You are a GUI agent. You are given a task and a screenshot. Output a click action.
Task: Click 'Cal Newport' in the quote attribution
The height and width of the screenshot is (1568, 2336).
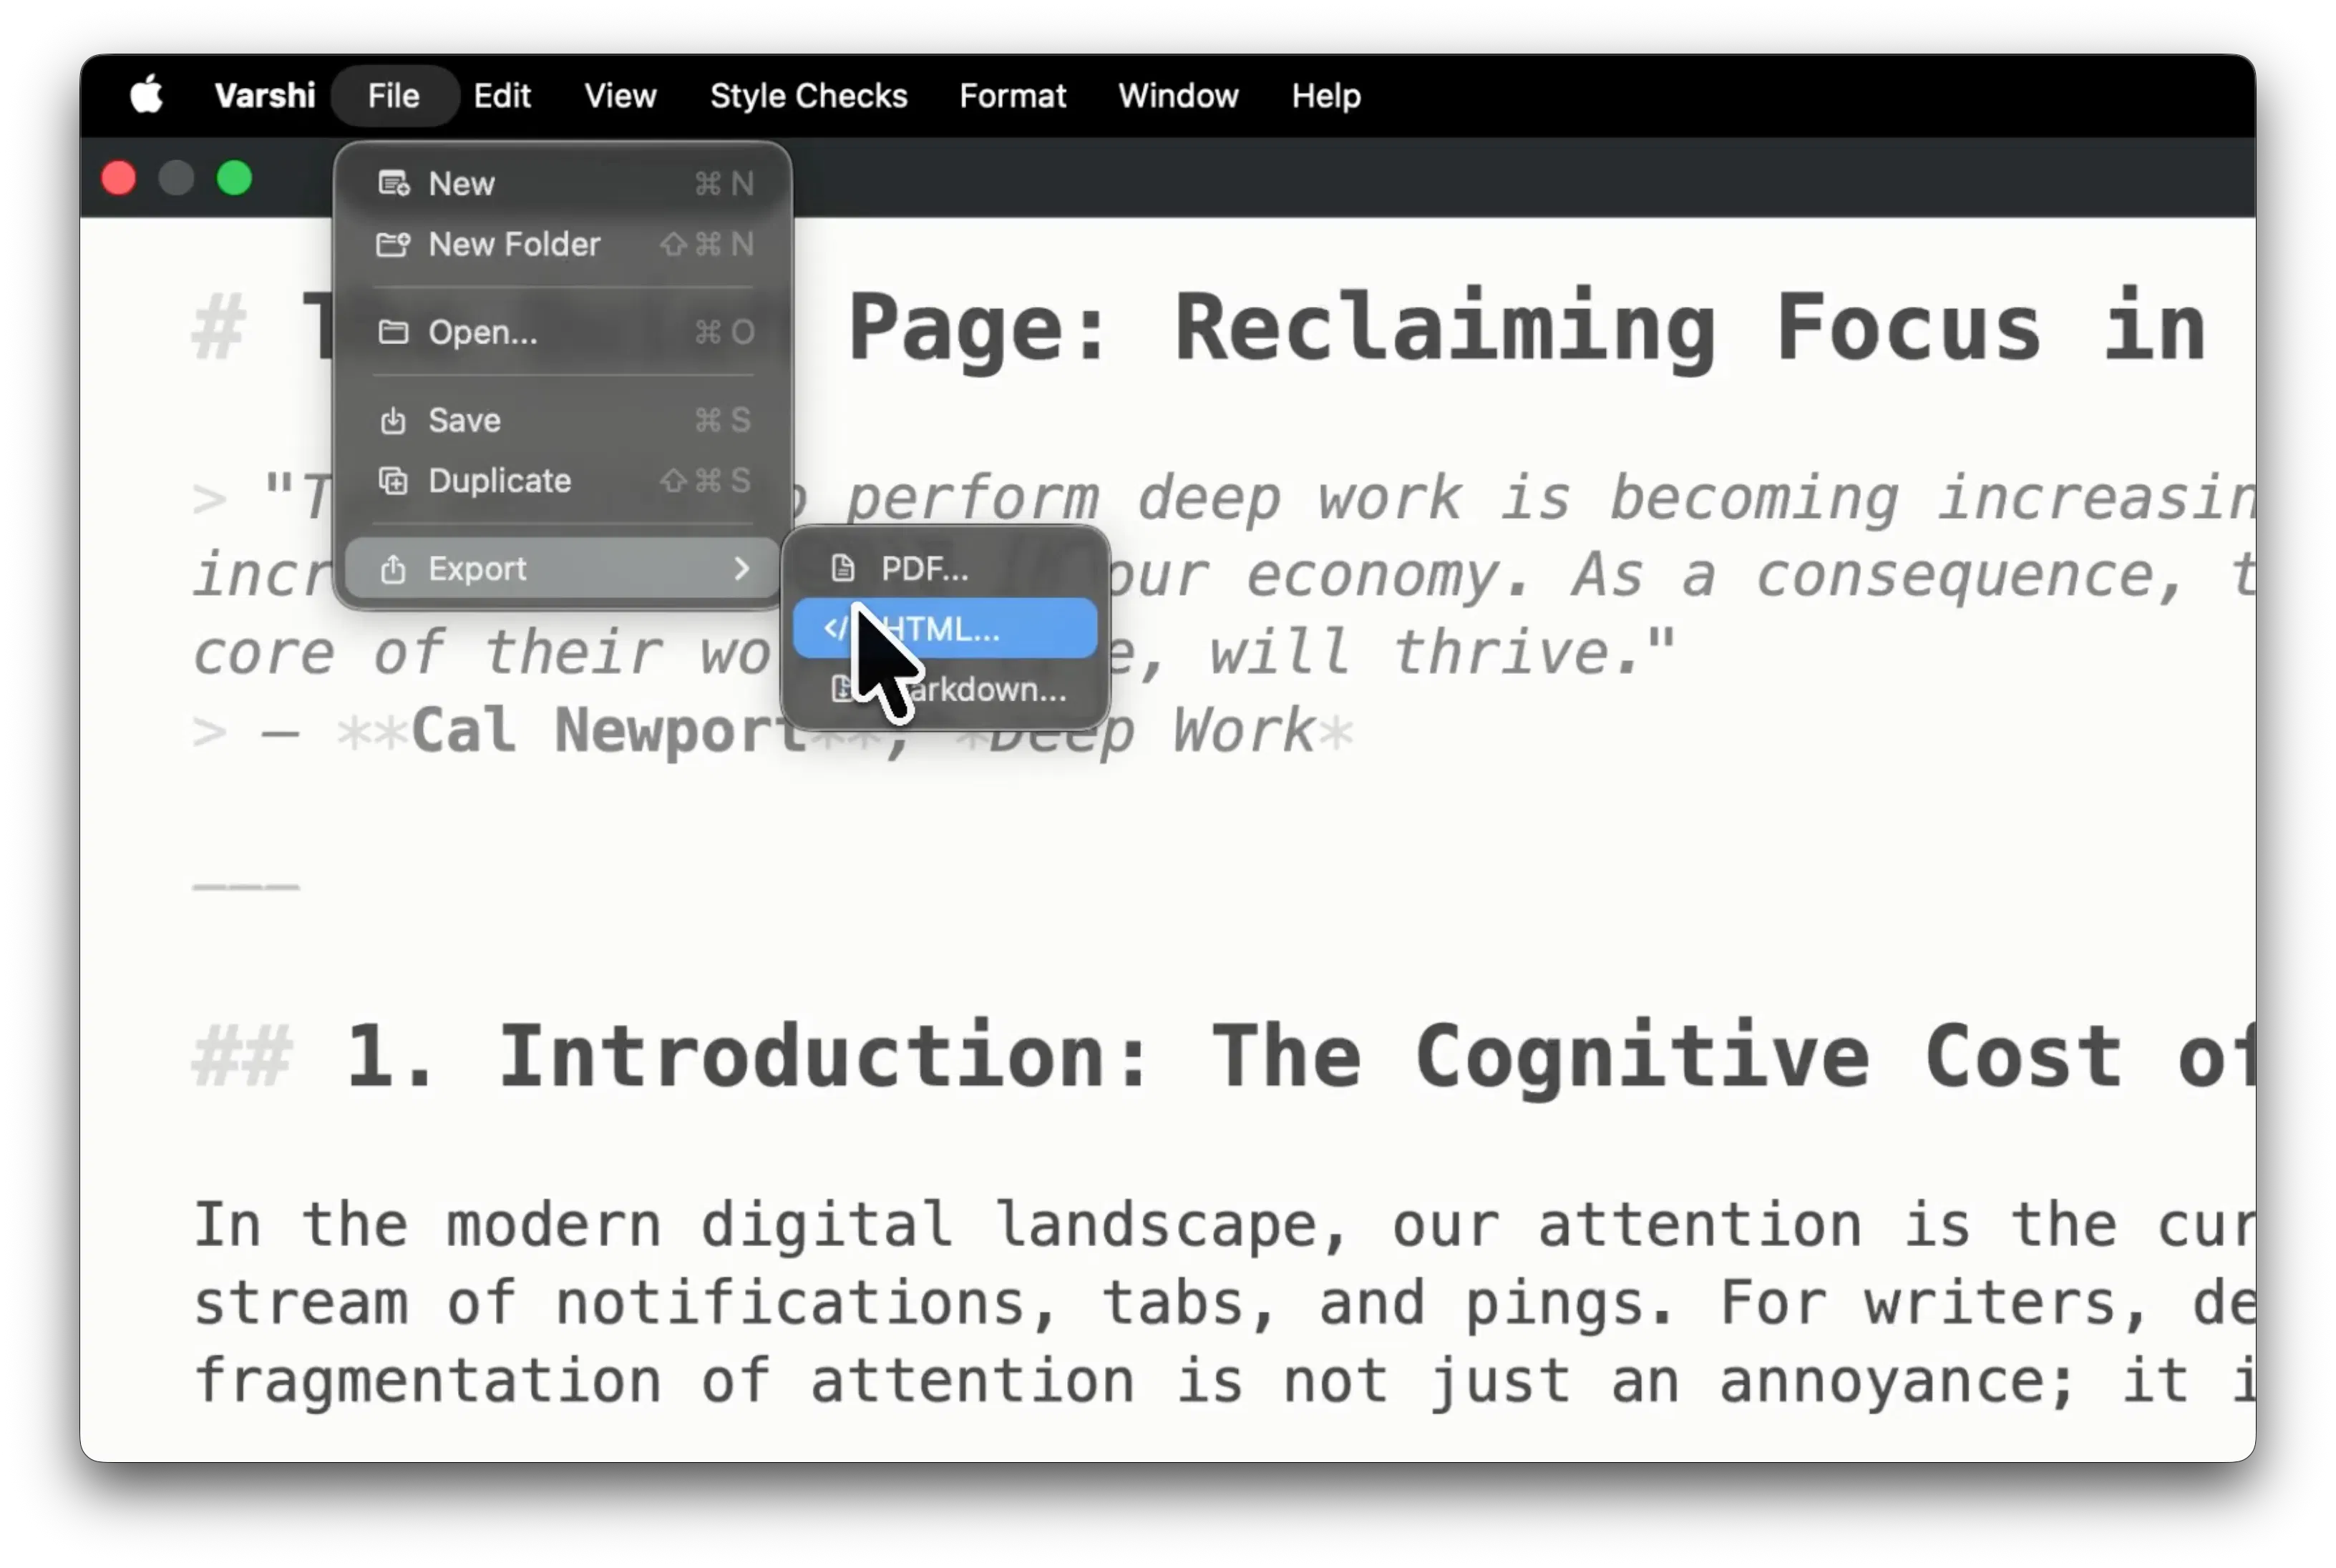click(609, 730)
